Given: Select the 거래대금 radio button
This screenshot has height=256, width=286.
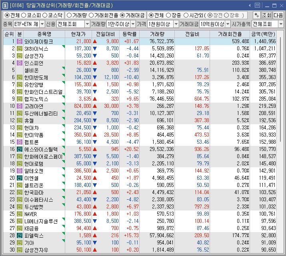Looking at the screenshot, I should point(122,15).
